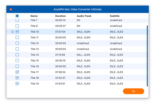
Task: Click the Duration column header
Action: pos(60,16)
